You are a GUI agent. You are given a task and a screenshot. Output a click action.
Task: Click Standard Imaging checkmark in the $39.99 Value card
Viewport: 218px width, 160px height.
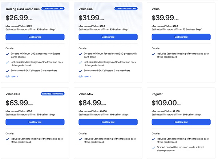pos(154,54)
